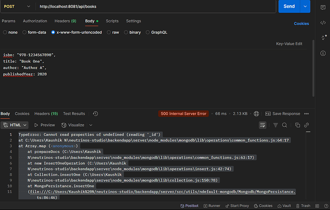Open the POST method dropdown

click(x=17, y=7)
